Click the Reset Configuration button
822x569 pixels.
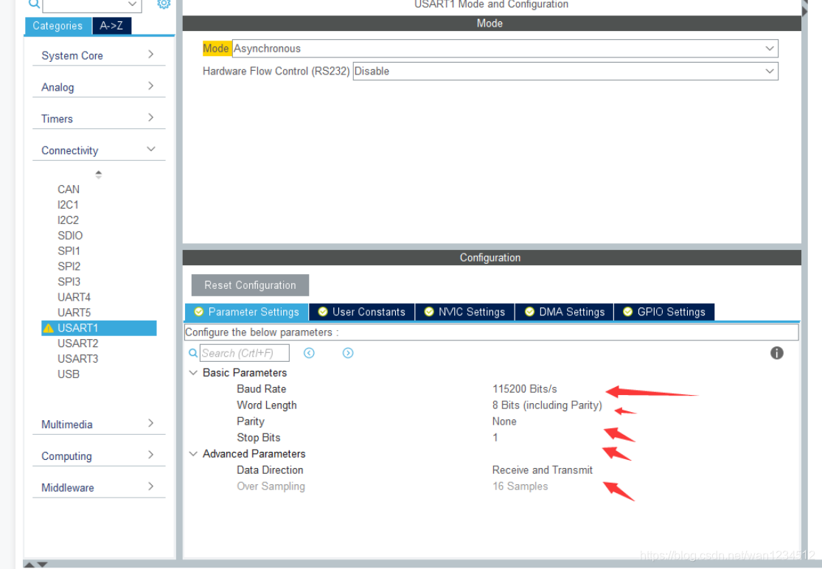250,285
